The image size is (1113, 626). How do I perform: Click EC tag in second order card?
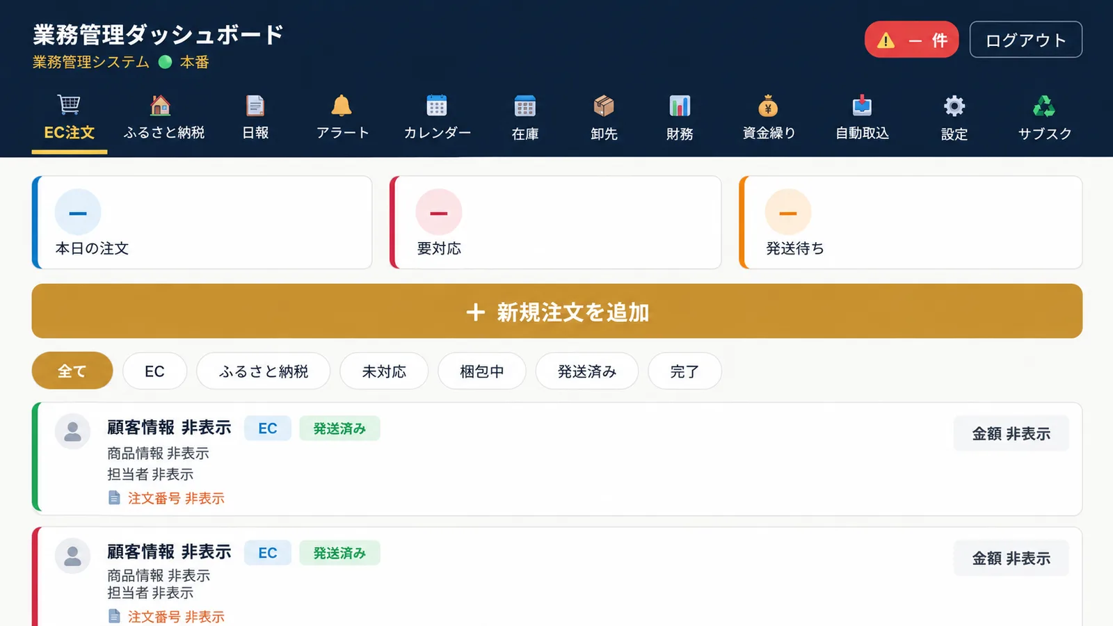[x=268, y=553]
